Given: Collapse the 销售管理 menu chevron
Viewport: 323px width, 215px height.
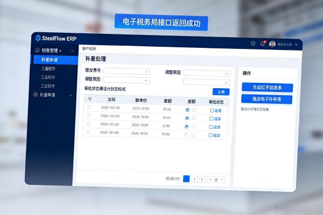Looking at the screenshot, I should (73, 51).
